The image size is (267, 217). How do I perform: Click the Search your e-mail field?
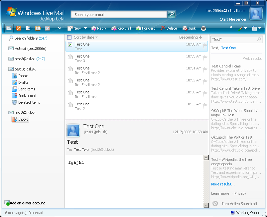click(119, 15)
